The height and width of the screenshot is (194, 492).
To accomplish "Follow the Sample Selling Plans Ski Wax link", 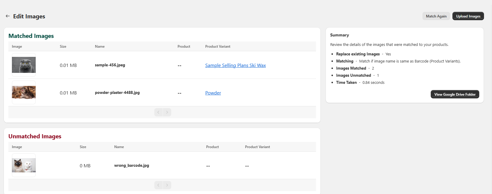I will [235, 65].
